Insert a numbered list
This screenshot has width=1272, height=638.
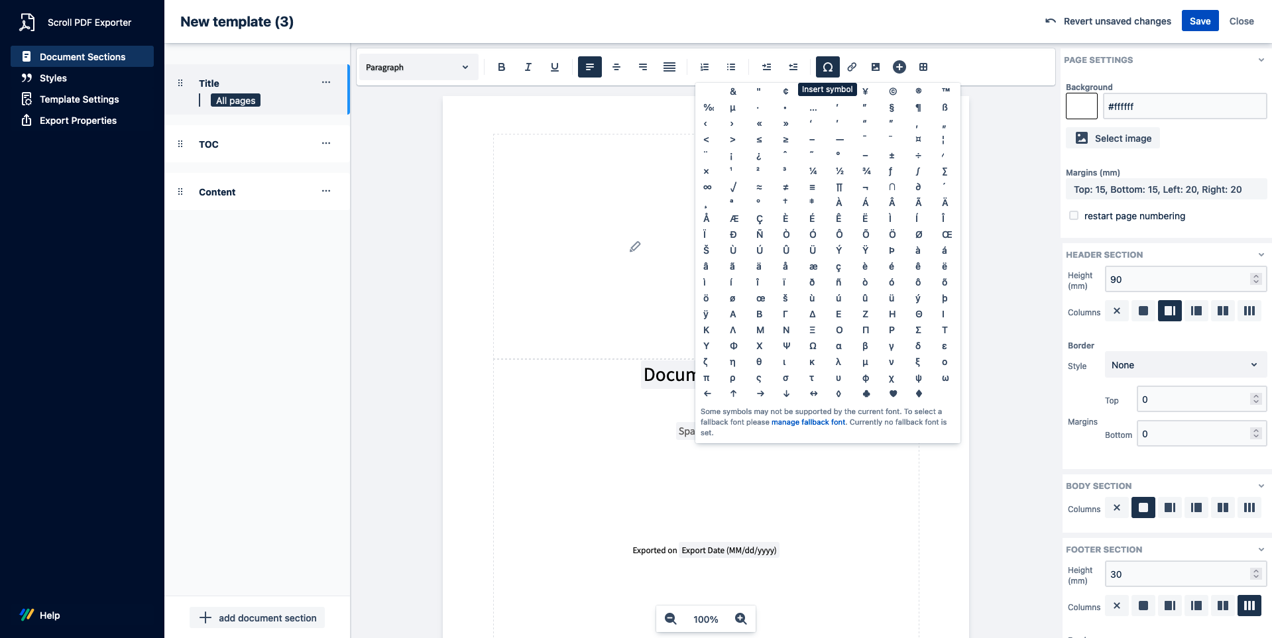[704, 67]
